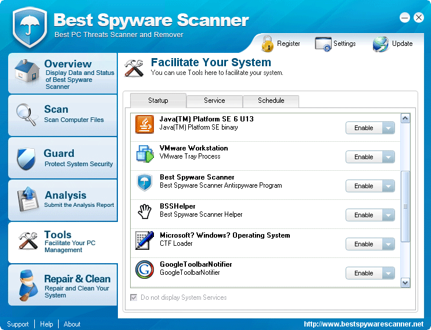The image size is (431, 330).
Task: Switch to the Schedule tab
Action: pos(271,101)
